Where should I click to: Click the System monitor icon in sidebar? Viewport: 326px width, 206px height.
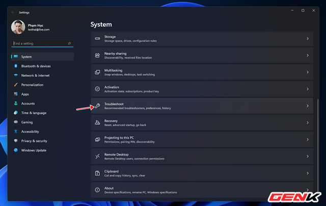(16, 56)
